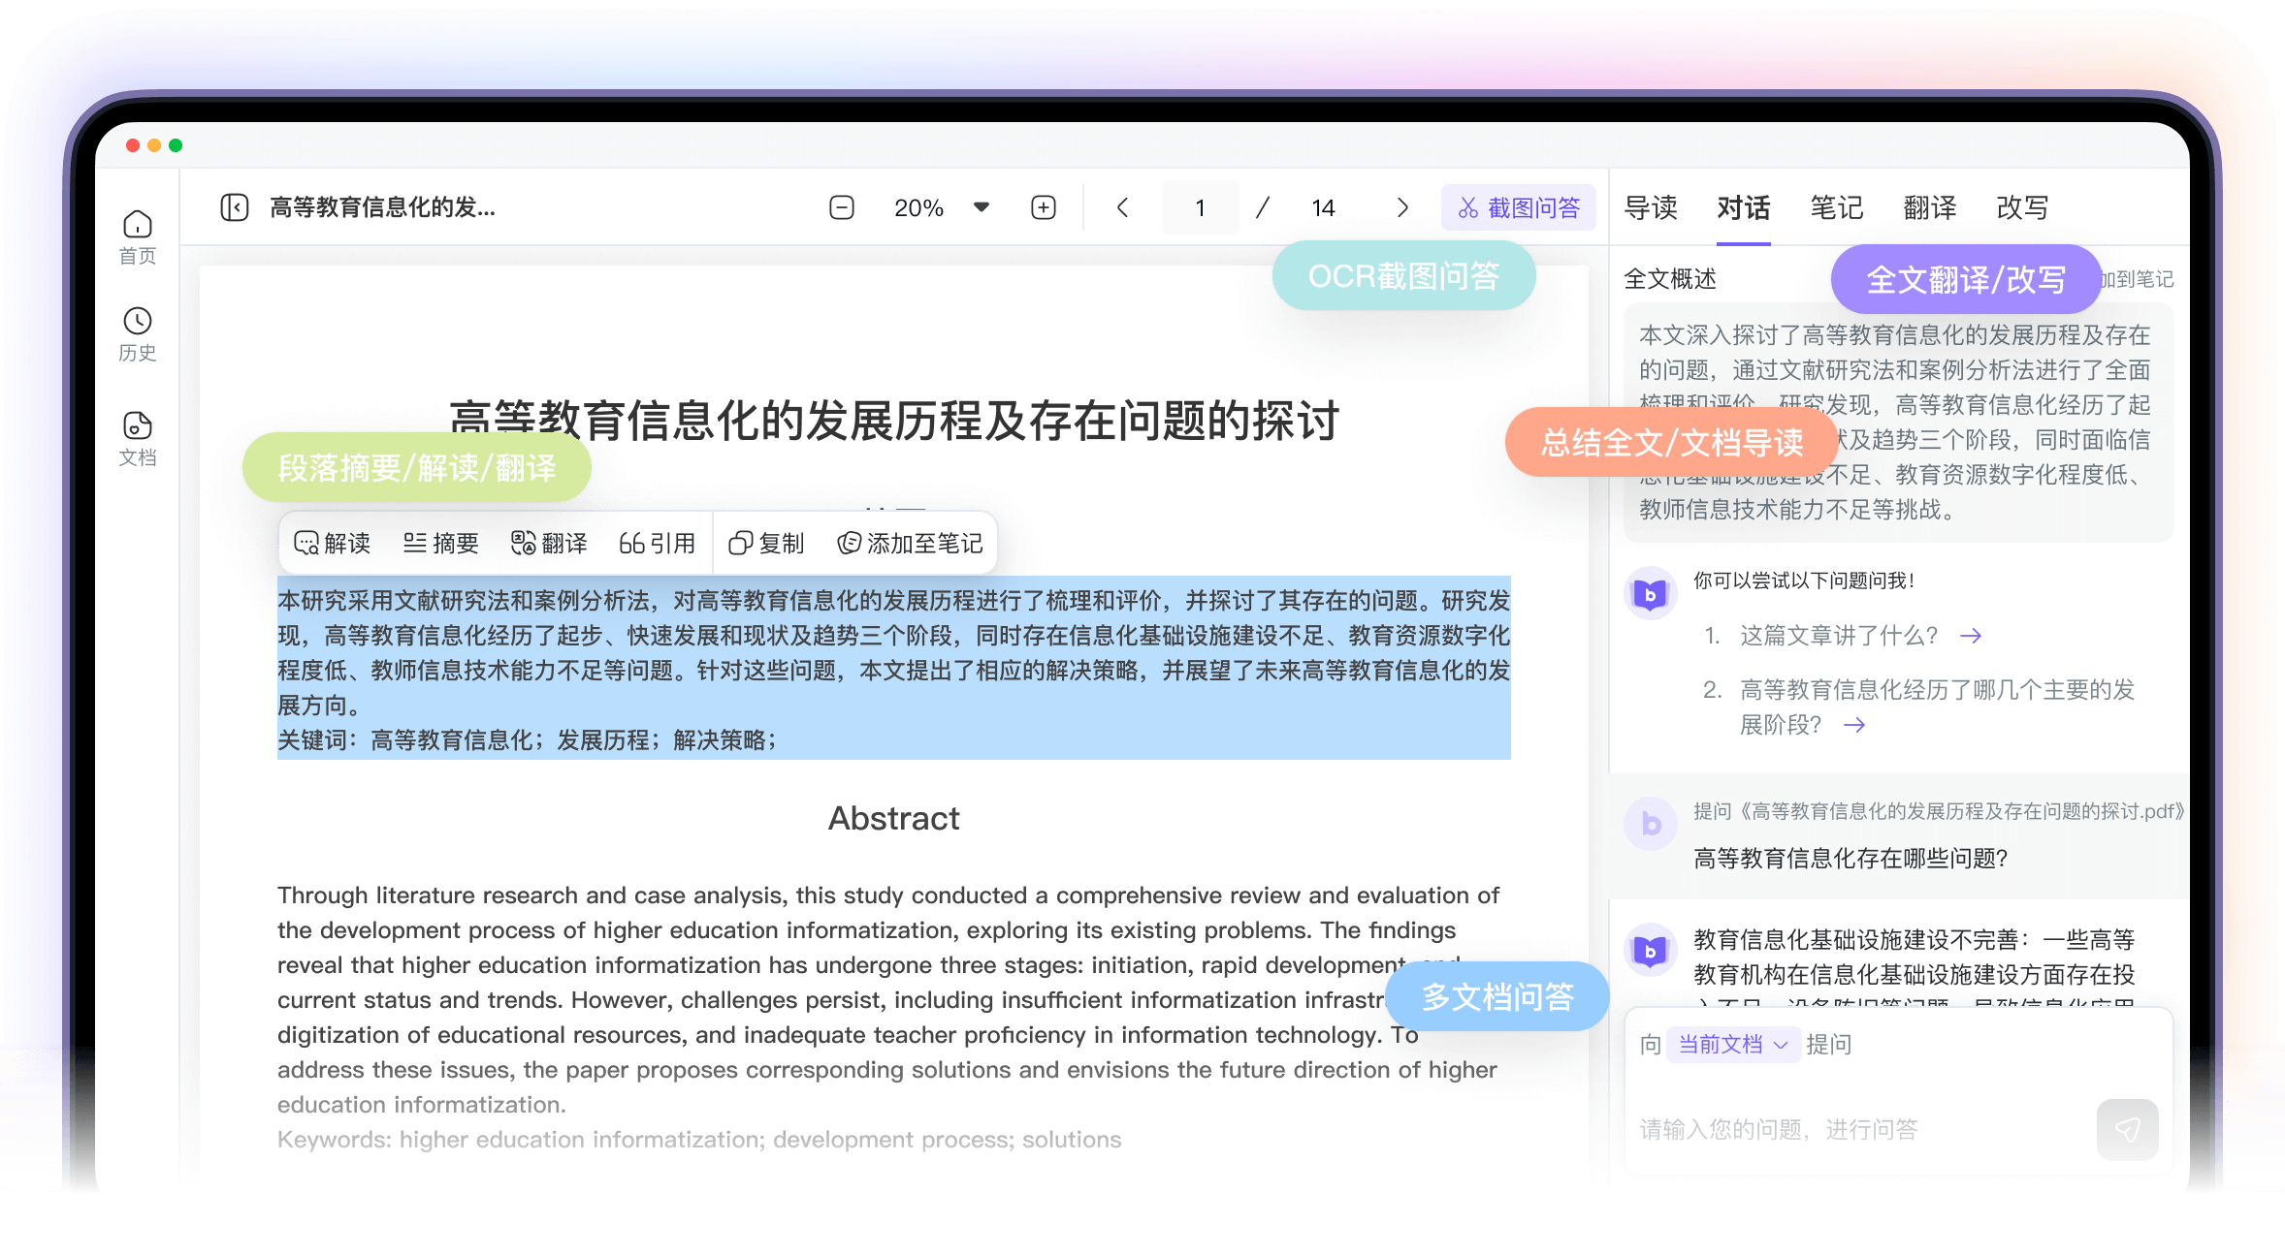The height and width of the screenshot is (1256, 2285).
Task: Switch to the 改写 tab
Action: point(2022,207)
